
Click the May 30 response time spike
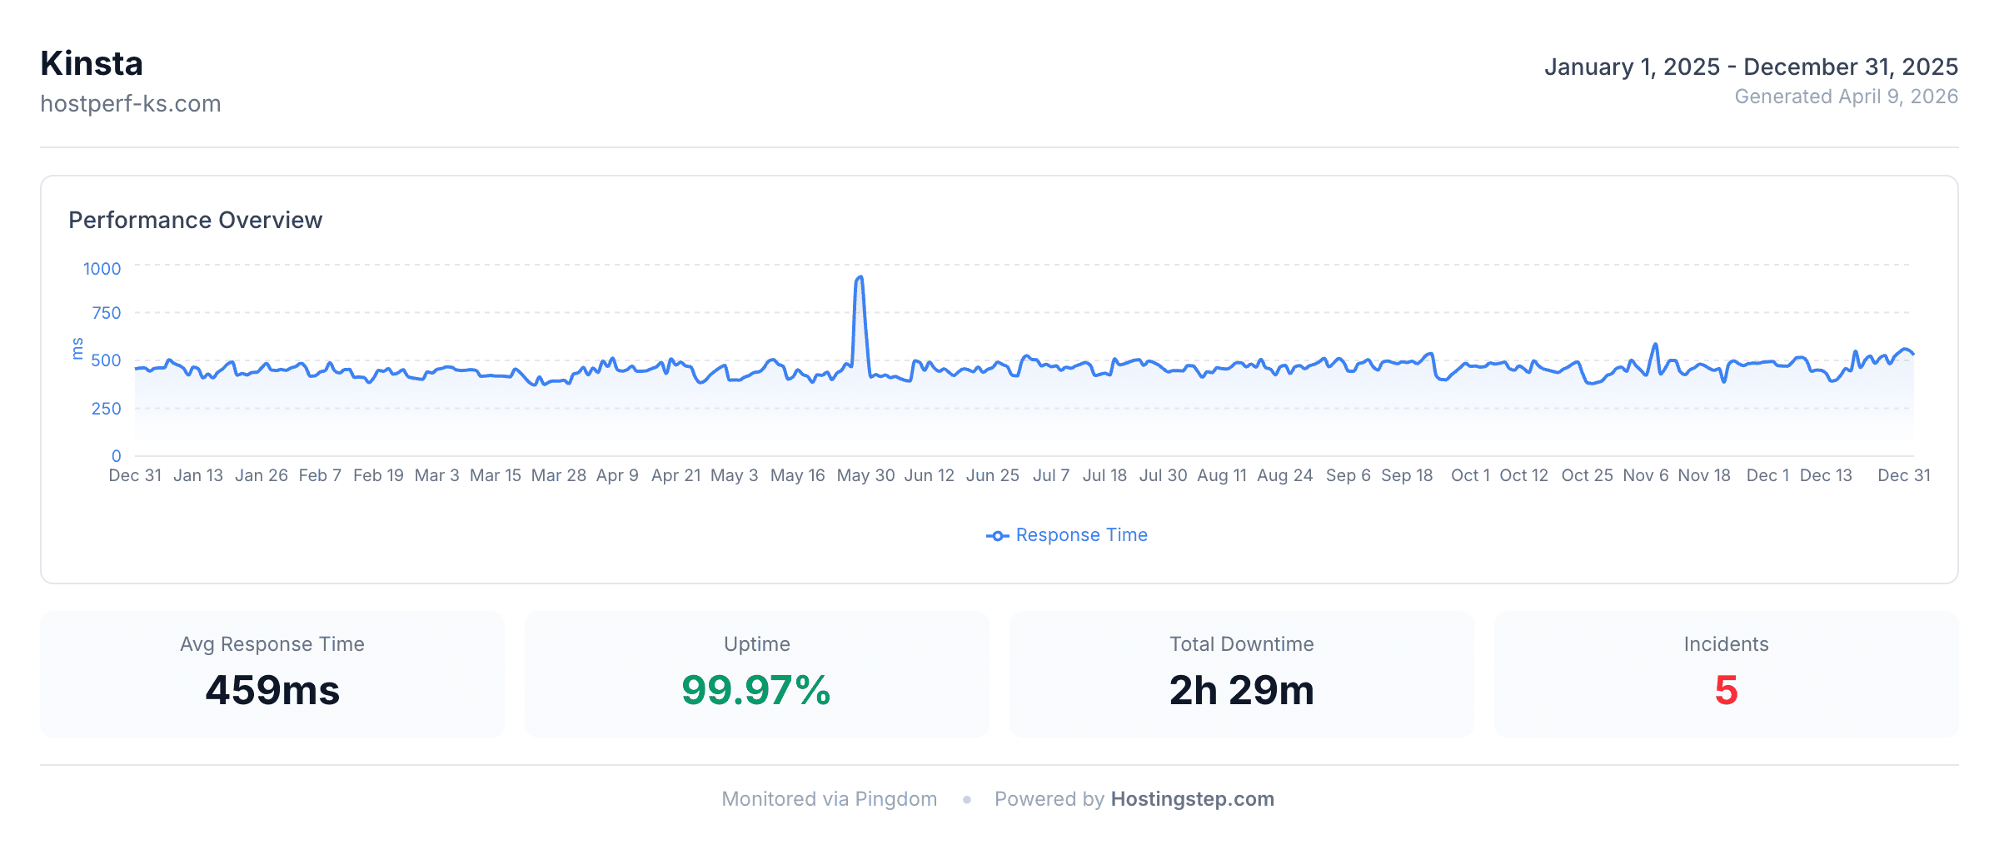[860, 279]
